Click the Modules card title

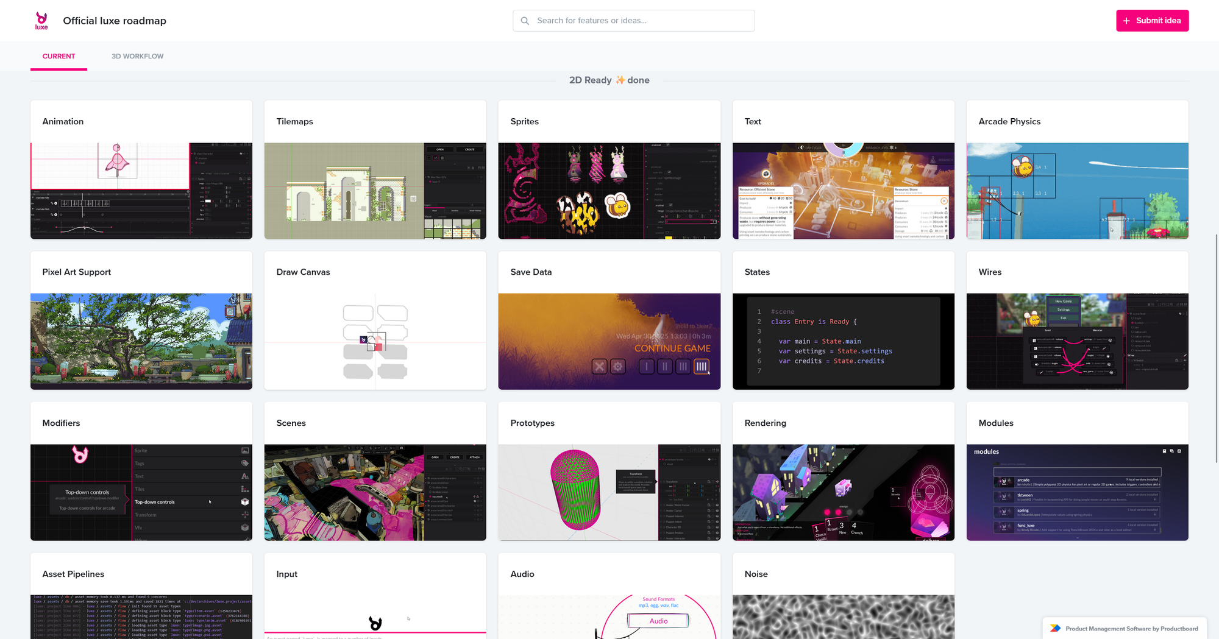(x=996, y=423)
